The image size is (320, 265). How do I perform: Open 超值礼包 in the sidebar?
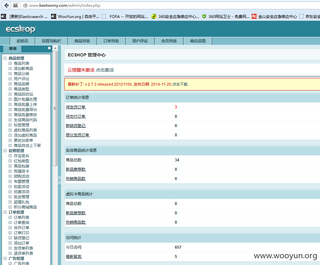(x=22, y=202)
